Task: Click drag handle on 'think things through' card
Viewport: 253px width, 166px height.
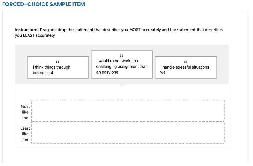Action: (58, 62)
